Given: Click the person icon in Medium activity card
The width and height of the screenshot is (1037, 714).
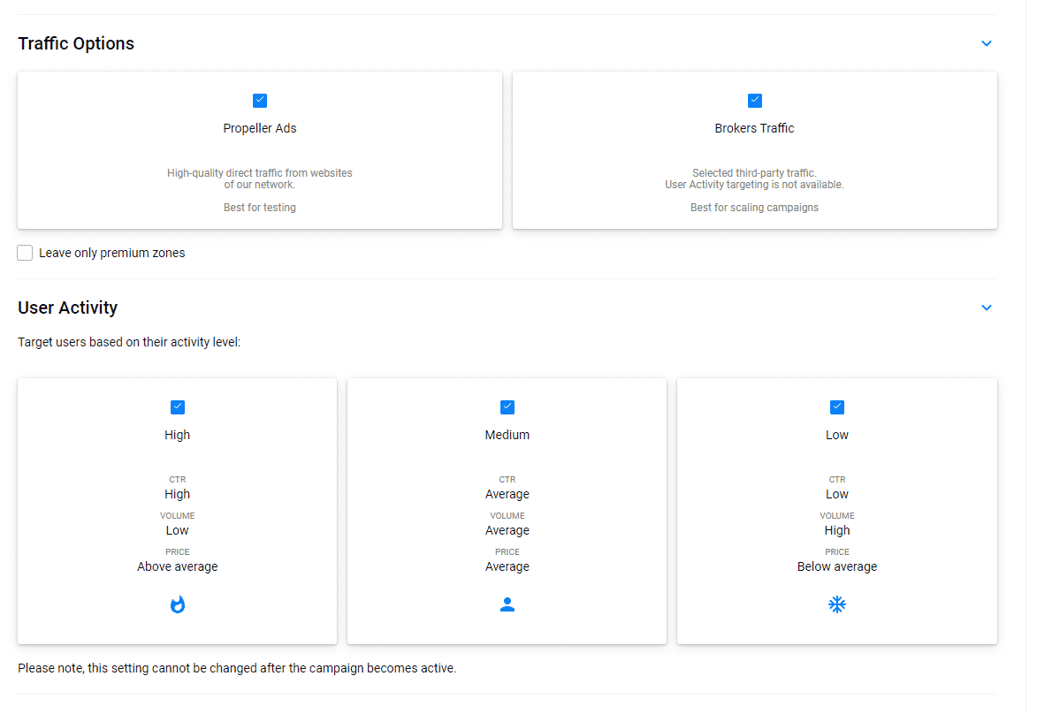Looking at the screenshot, I should point(507,605).
